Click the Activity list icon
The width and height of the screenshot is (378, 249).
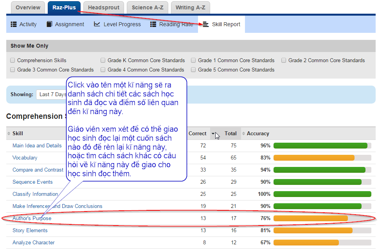point(14,24)
